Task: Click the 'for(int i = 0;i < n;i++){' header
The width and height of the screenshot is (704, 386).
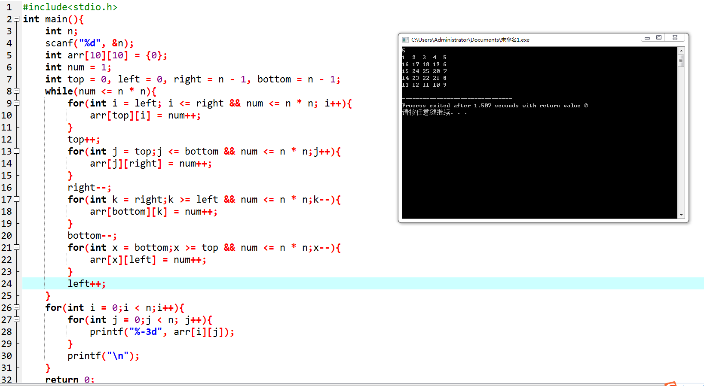Action: pyautogui.click(x=115, y=307)
